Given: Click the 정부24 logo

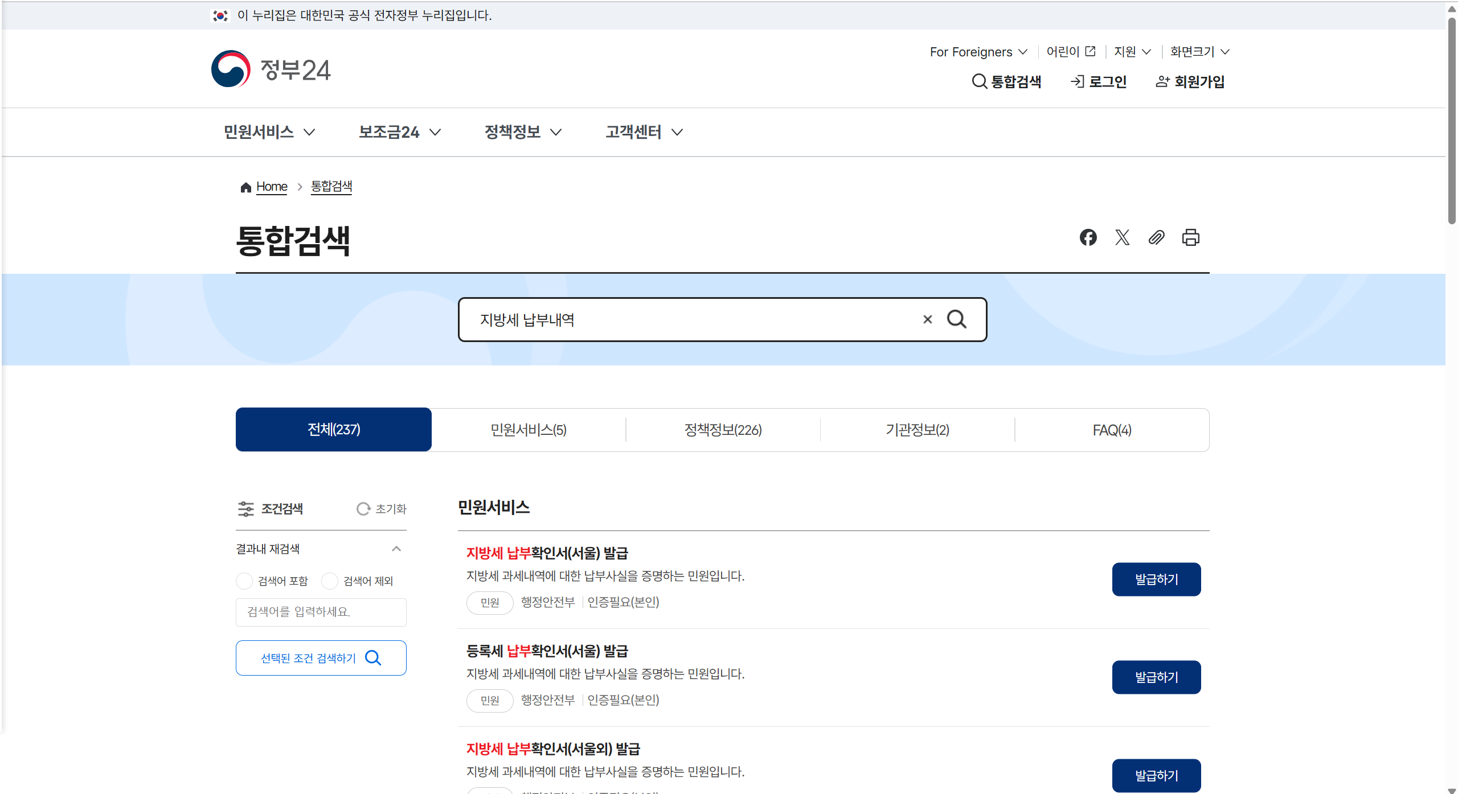Looking at the screenshot, I should point(271,69).
